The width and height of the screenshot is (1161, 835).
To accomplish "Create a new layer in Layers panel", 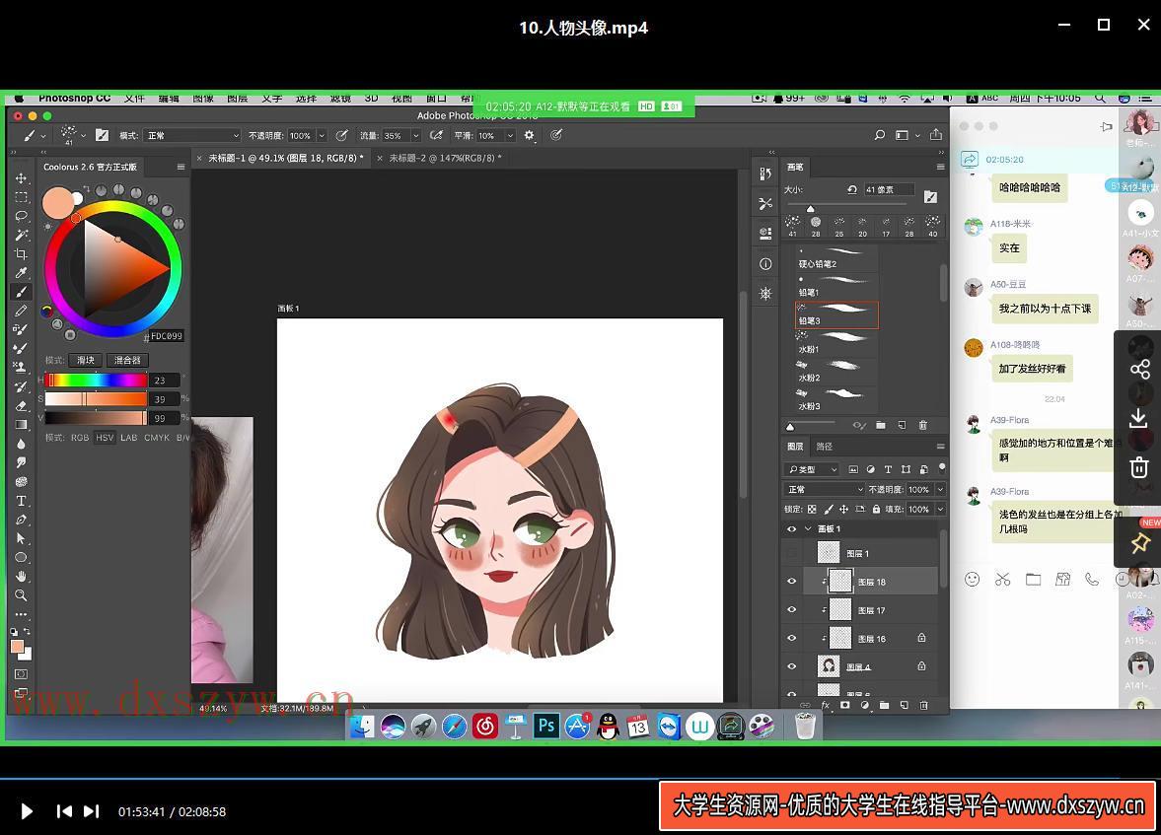I will tap(905, 706).
